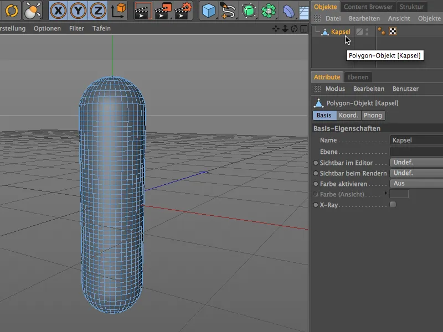Open the viewport Filter menu
443x332 pixels.
76,29
